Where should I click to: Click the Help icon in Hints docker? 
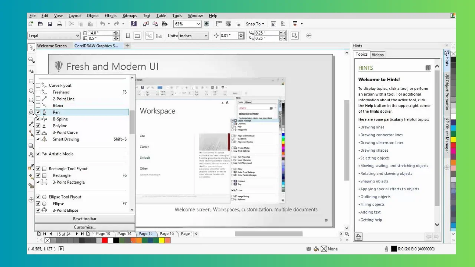tap(428, 68)
